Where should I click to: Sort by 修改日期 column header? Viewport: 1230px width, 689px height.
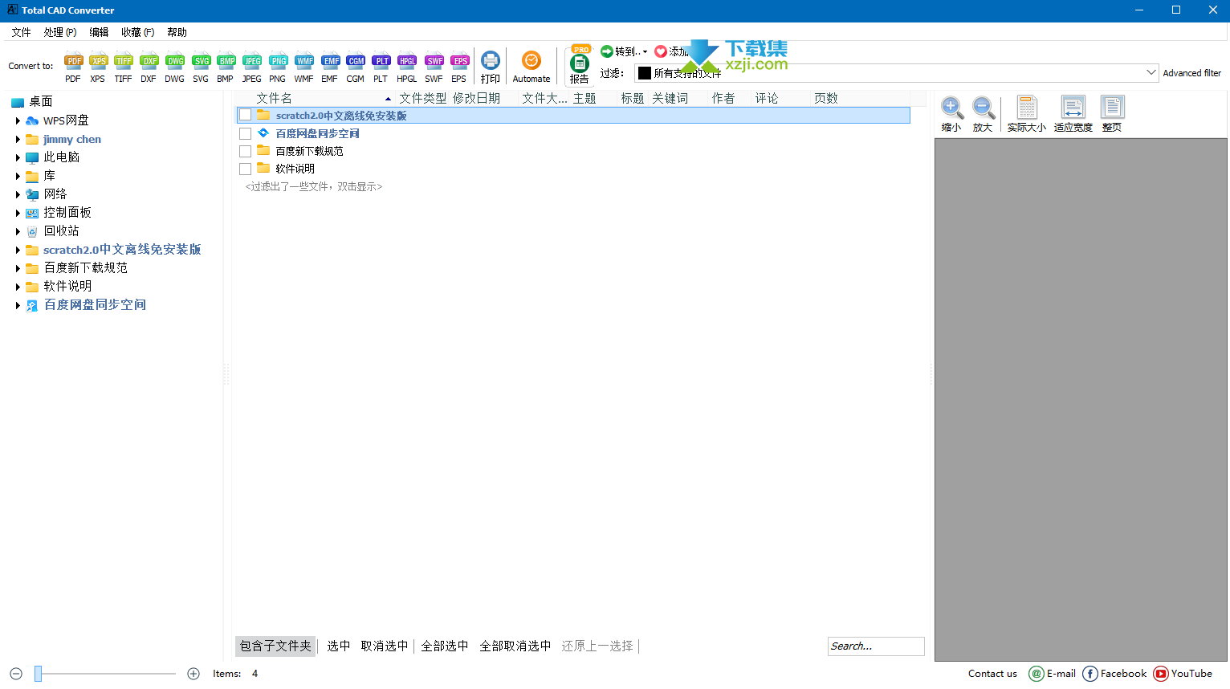pos(476,98)
